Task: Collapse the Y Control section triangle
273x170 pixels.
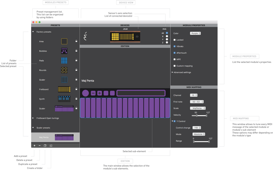Action: tap(172, 121)
